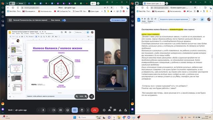The width and height of the screenshot is (213, 120).
Task: Open a new tab in the Docs window
Action: click(167, 3)
